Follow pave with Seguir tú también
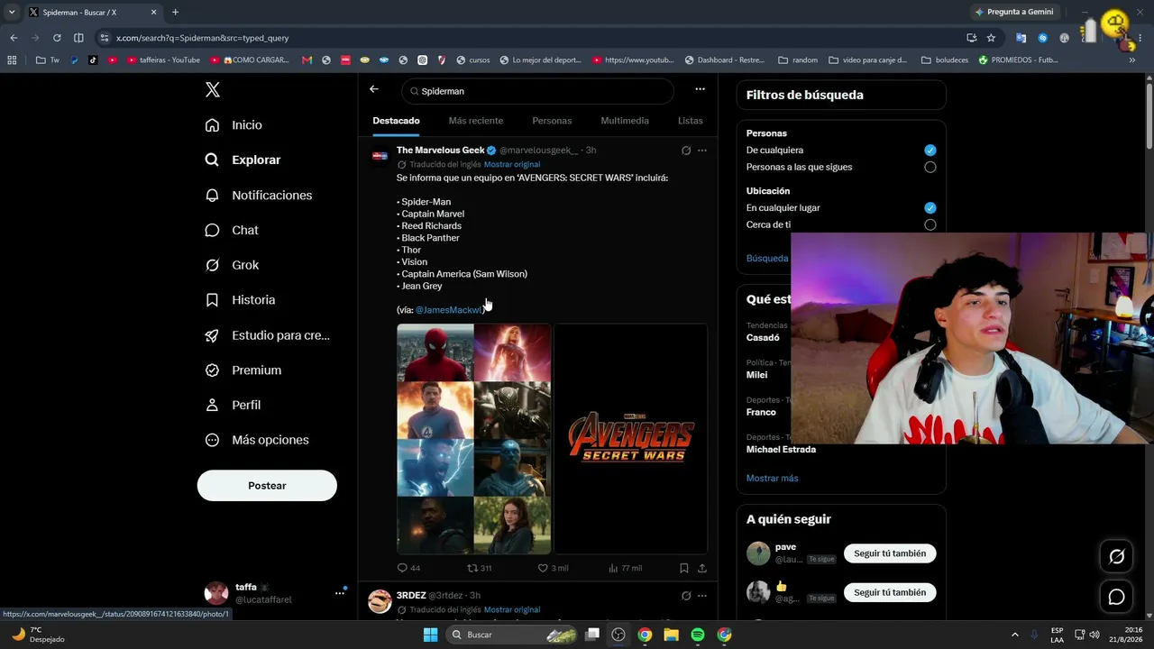 coord(890,553)
